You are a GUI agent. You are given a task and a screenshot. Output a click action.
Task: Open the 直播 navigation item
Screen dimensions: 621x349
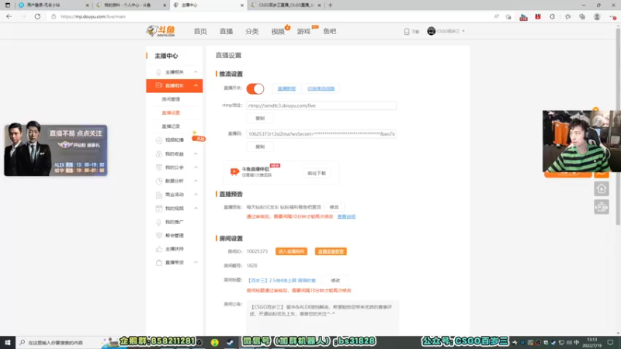(226, 31)
